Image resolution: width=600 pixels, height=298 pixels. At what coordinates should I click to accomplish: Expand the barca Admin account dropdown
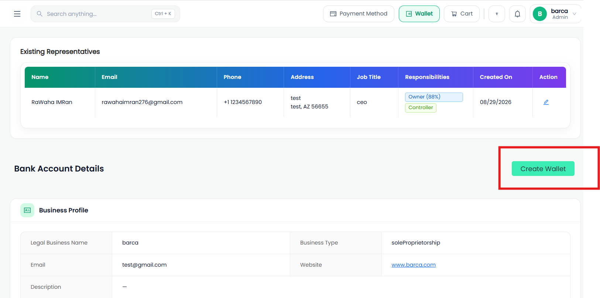[x=556, y=14]
